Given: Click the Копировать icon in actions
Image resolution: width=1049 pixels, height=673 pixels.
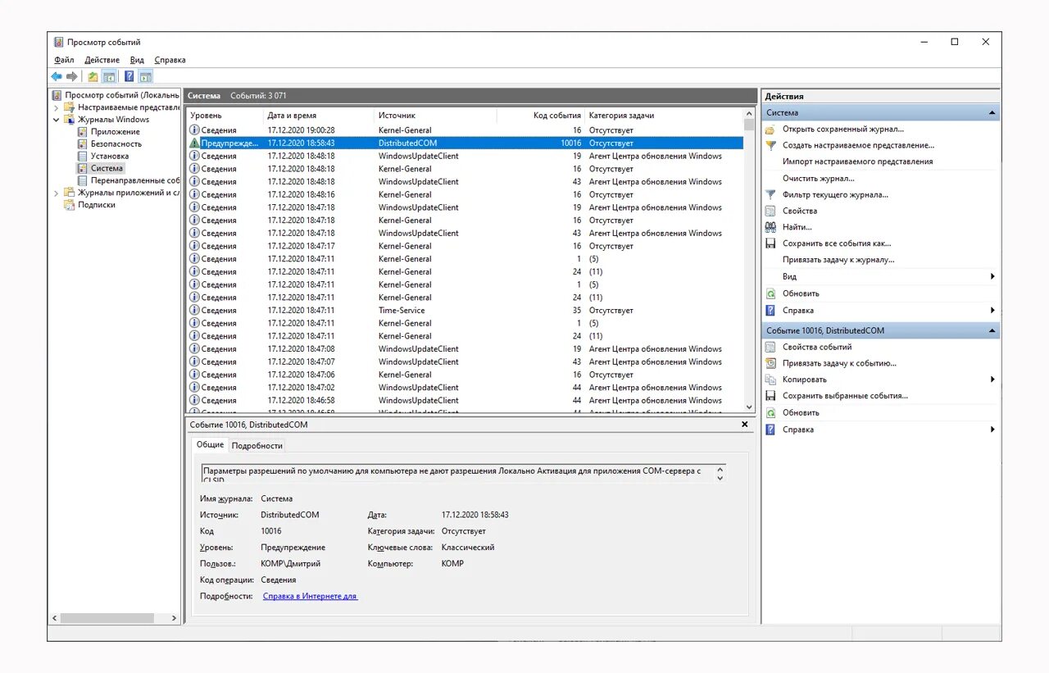Looking at the screenshot, I should pyautogui.click(x=770, y=380).
